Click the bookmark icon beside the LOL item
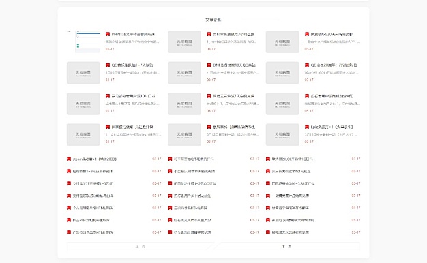The height and width of the screenshot is (263, 427). (267, 159)
